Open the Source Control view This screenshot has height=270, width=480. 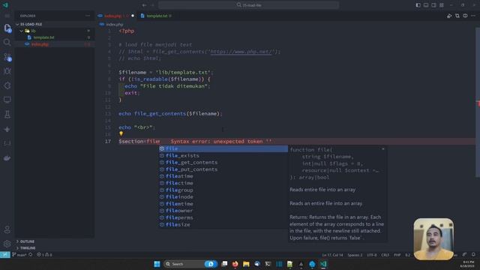pos(7,57)
